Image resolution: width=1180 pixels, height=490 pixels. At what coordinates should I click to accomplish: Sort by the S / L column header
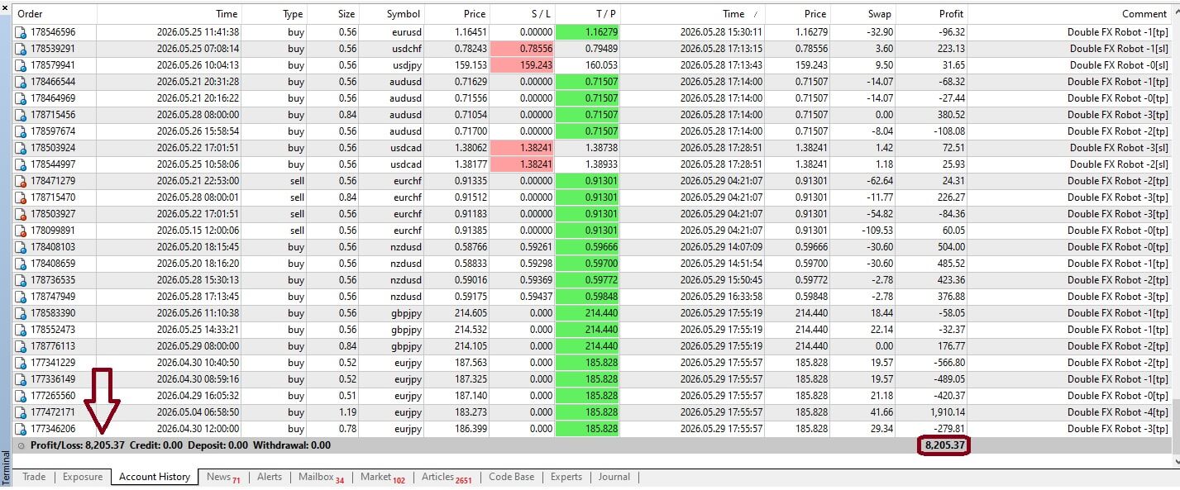pyautogui.click(x=522, y=14)
